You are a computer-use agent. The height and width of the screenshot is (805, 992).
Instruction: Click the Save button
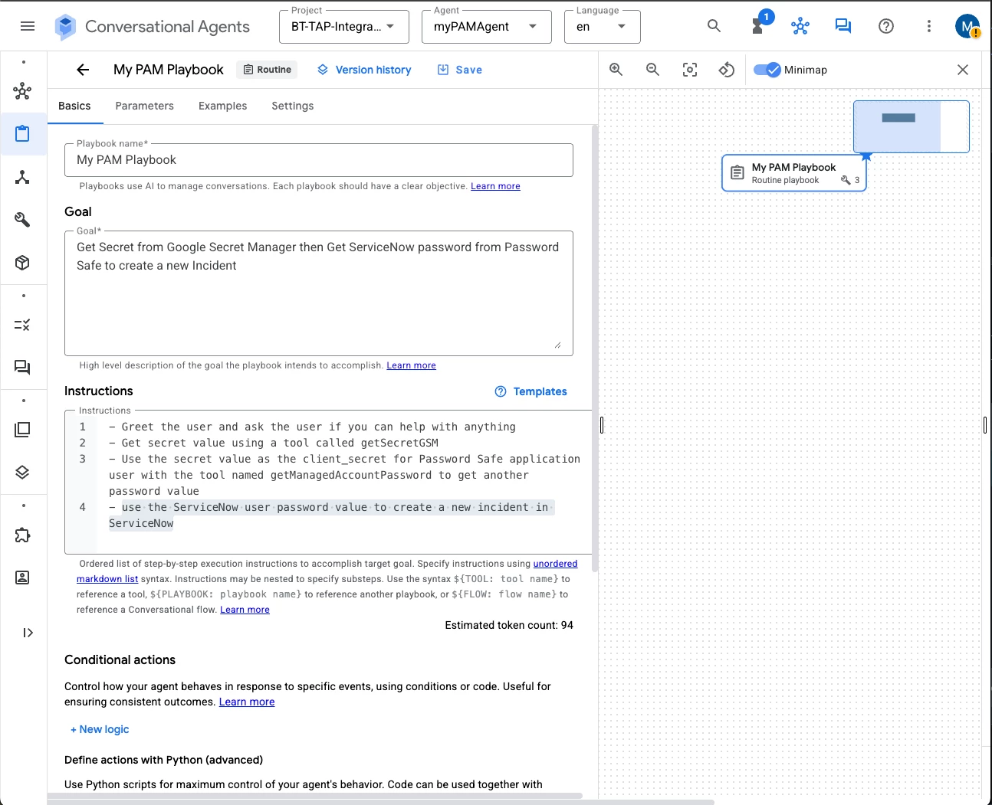[x=460, y=70]
